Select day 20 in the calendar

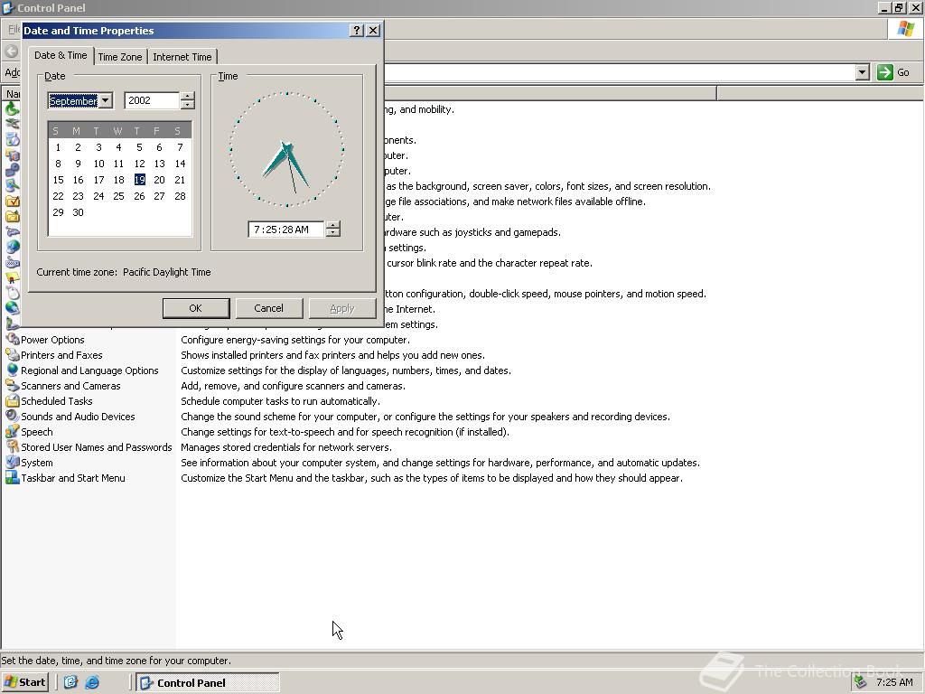(x=159, y=180)
